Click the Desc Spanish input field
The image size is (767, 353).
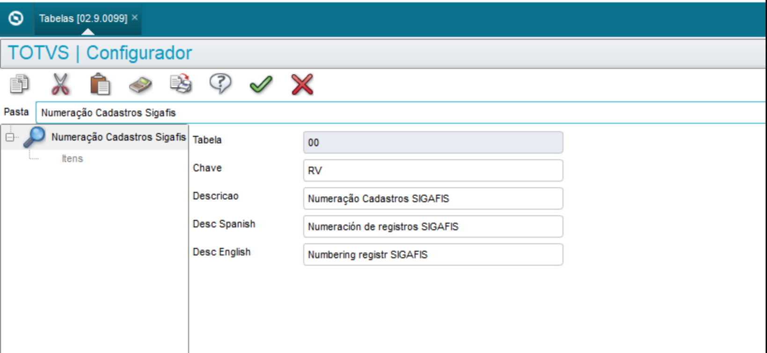(433, 226)
